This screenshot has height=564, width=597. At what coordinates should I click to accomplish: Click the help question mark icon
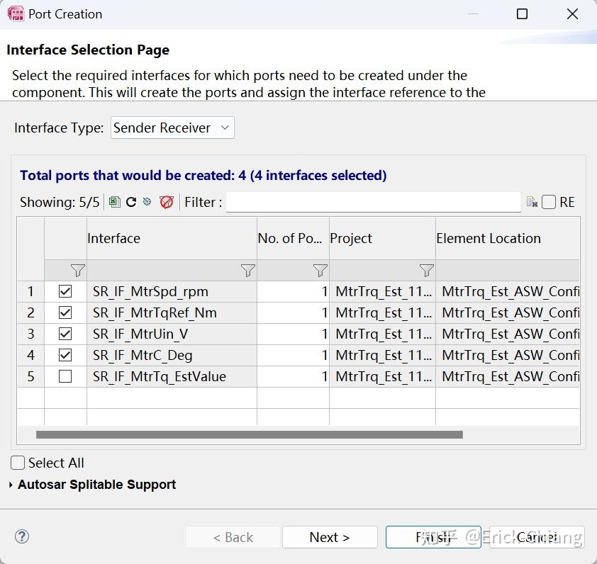point(22,536)
